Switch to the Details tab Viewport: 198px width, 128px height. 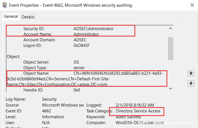point(28,17)
